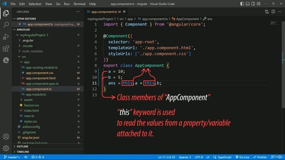Click the editor minimap
The image size is (285, 160).
pyautogui.click(x=276, y=23)
